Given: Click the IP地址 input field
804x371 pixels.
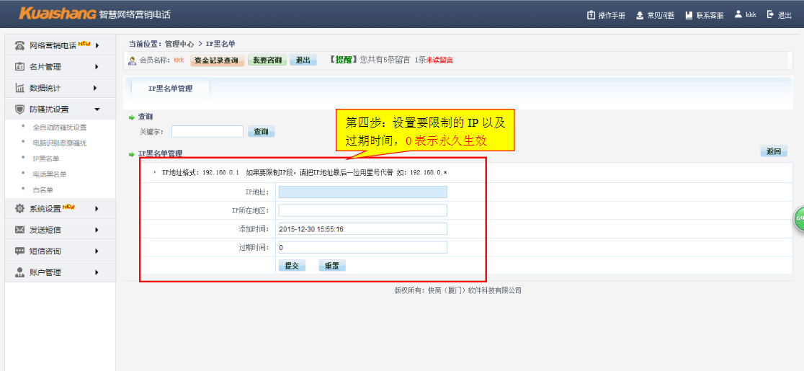Looking at the screenshot, I should [x=362, y=192].
